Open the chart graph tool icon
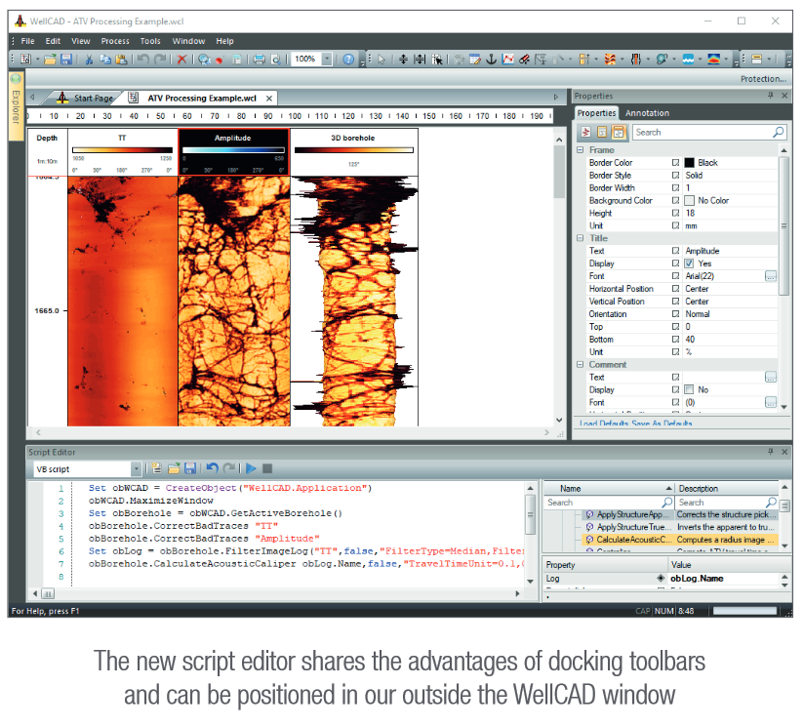Screen dimensions: 803x727 tap(507, 60)
